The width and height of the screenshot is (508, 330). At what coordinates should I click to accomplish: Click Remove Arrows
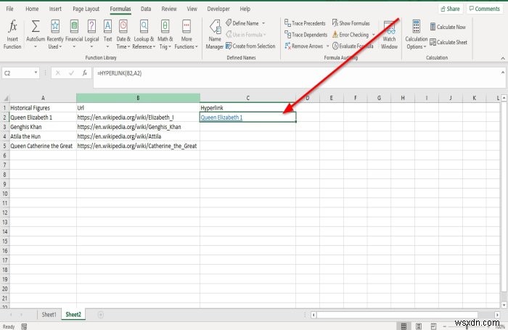pyautogui.click(x=303, y=46)
